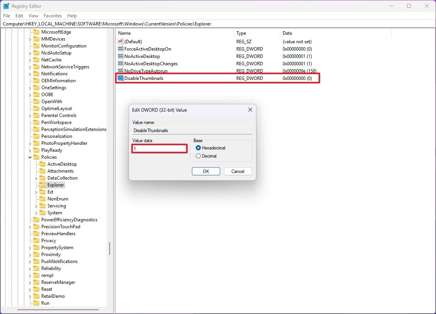Click the DWORD icon beside NoDriveTypeAutorun
The width and height of the screenshot is (436, 314).
click(x=120, y=71)
